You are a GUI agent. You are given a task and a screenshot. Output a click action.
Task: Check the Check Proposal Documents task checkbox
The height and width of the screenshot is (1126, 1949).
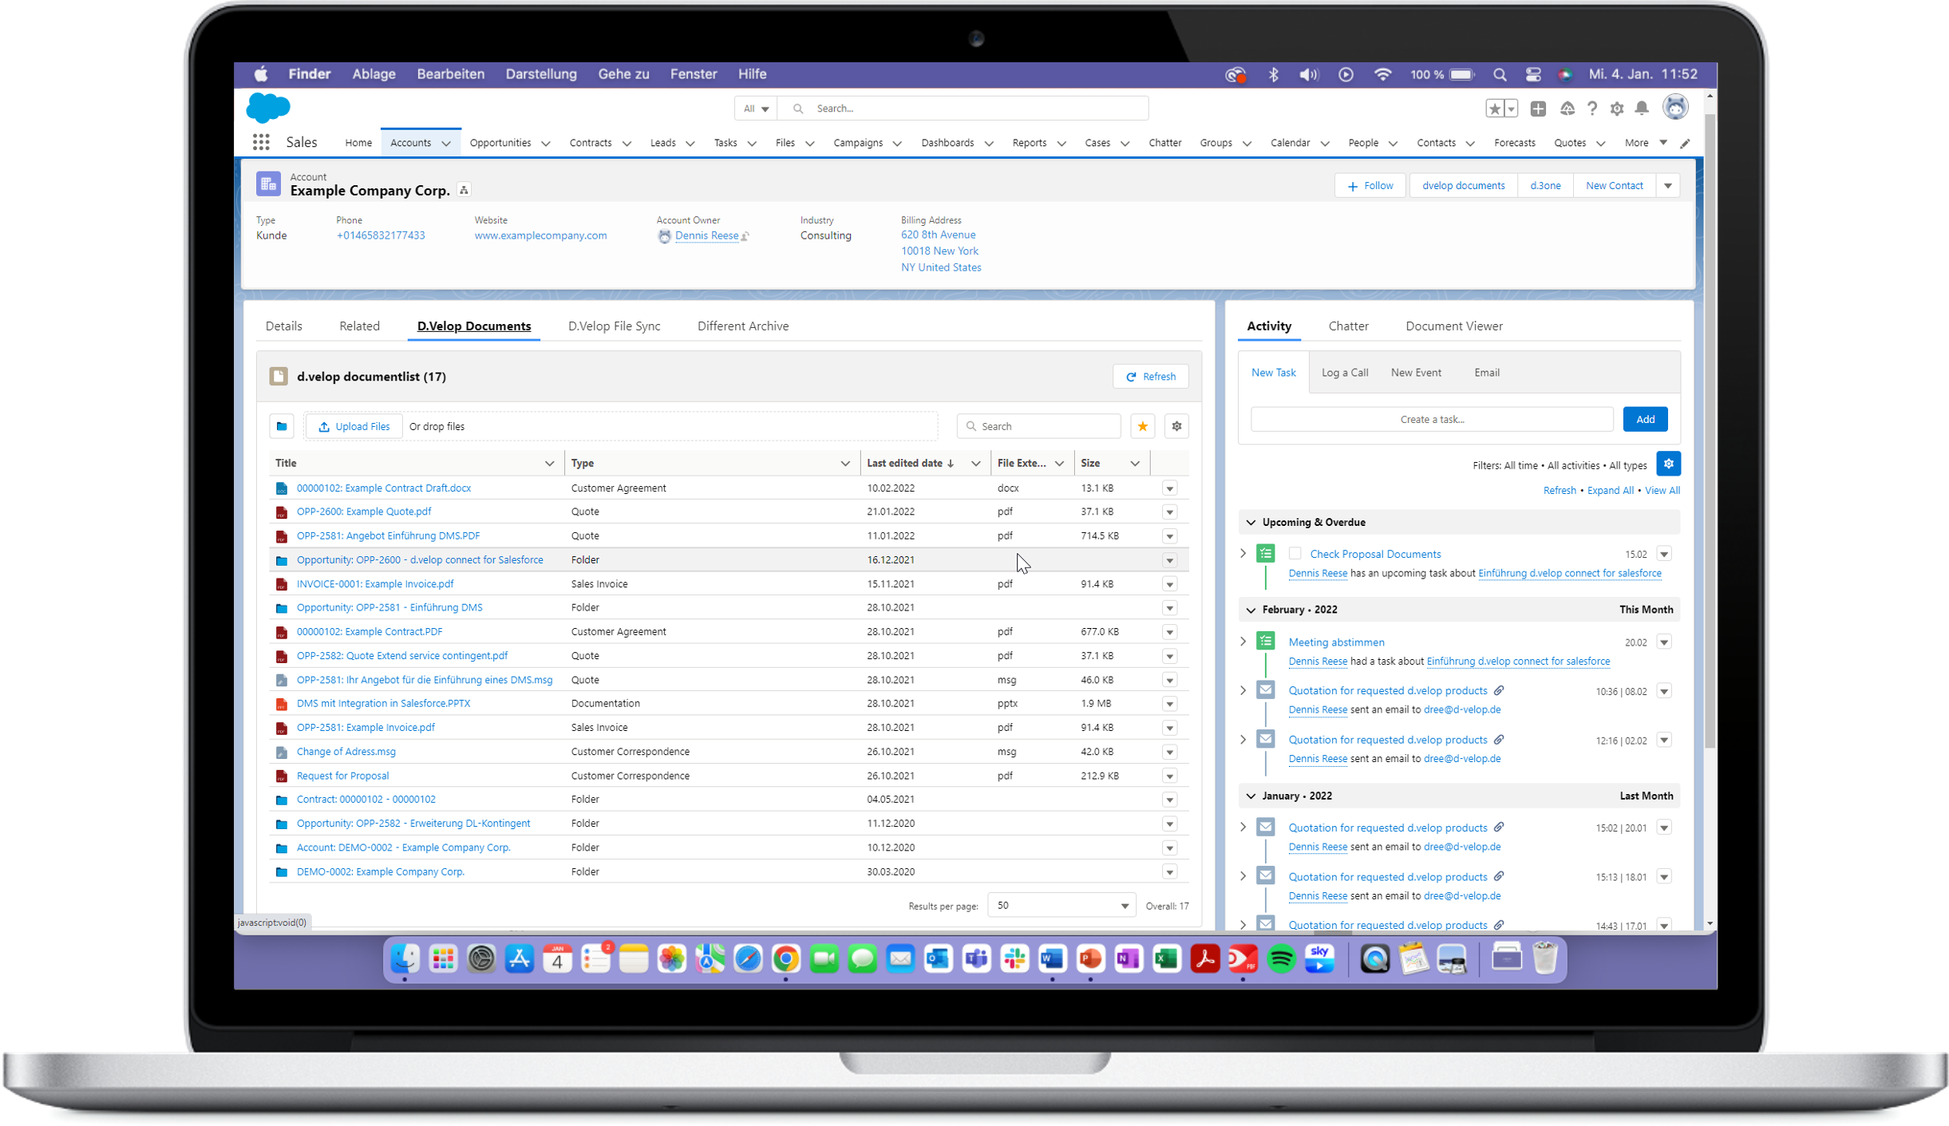pyautogui.click(x=1295, y=554)
